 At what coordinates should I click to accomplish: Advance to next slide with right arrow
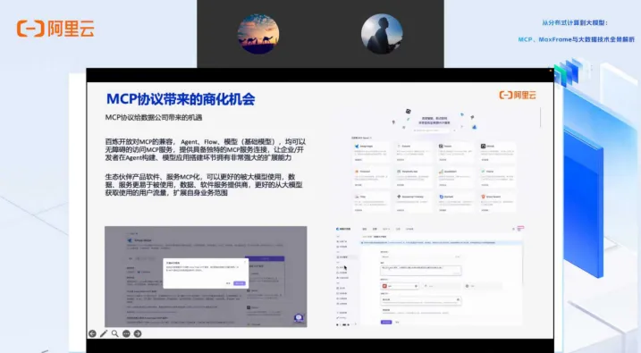138,334
